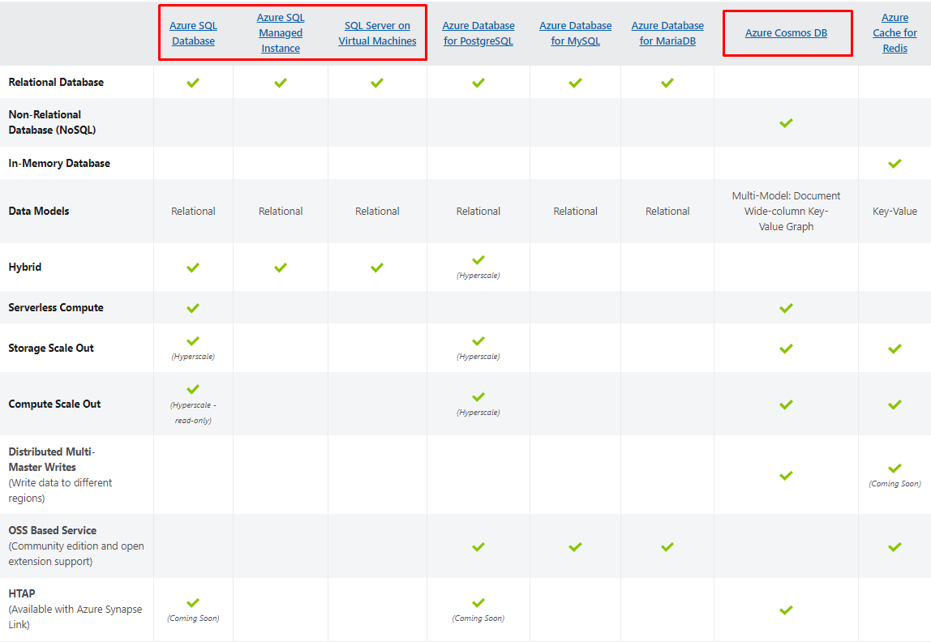Open the Azure SQL Database link
Screen dimensions: 931x642
193,33
